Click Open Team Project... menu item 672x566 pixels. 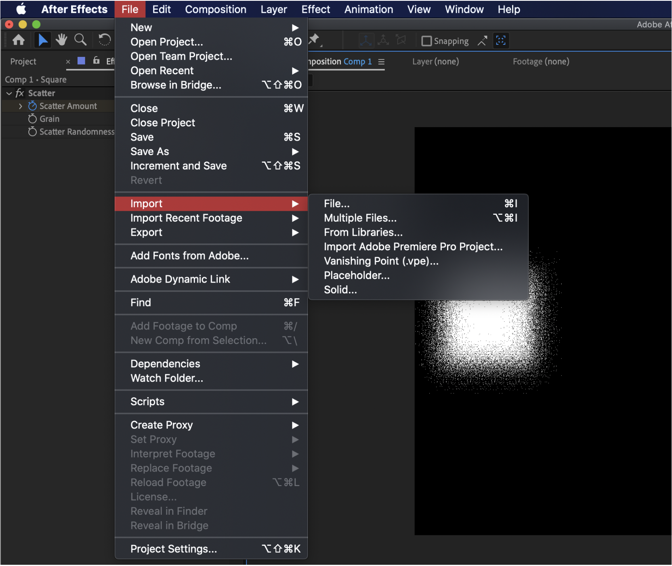pos(211,56)
